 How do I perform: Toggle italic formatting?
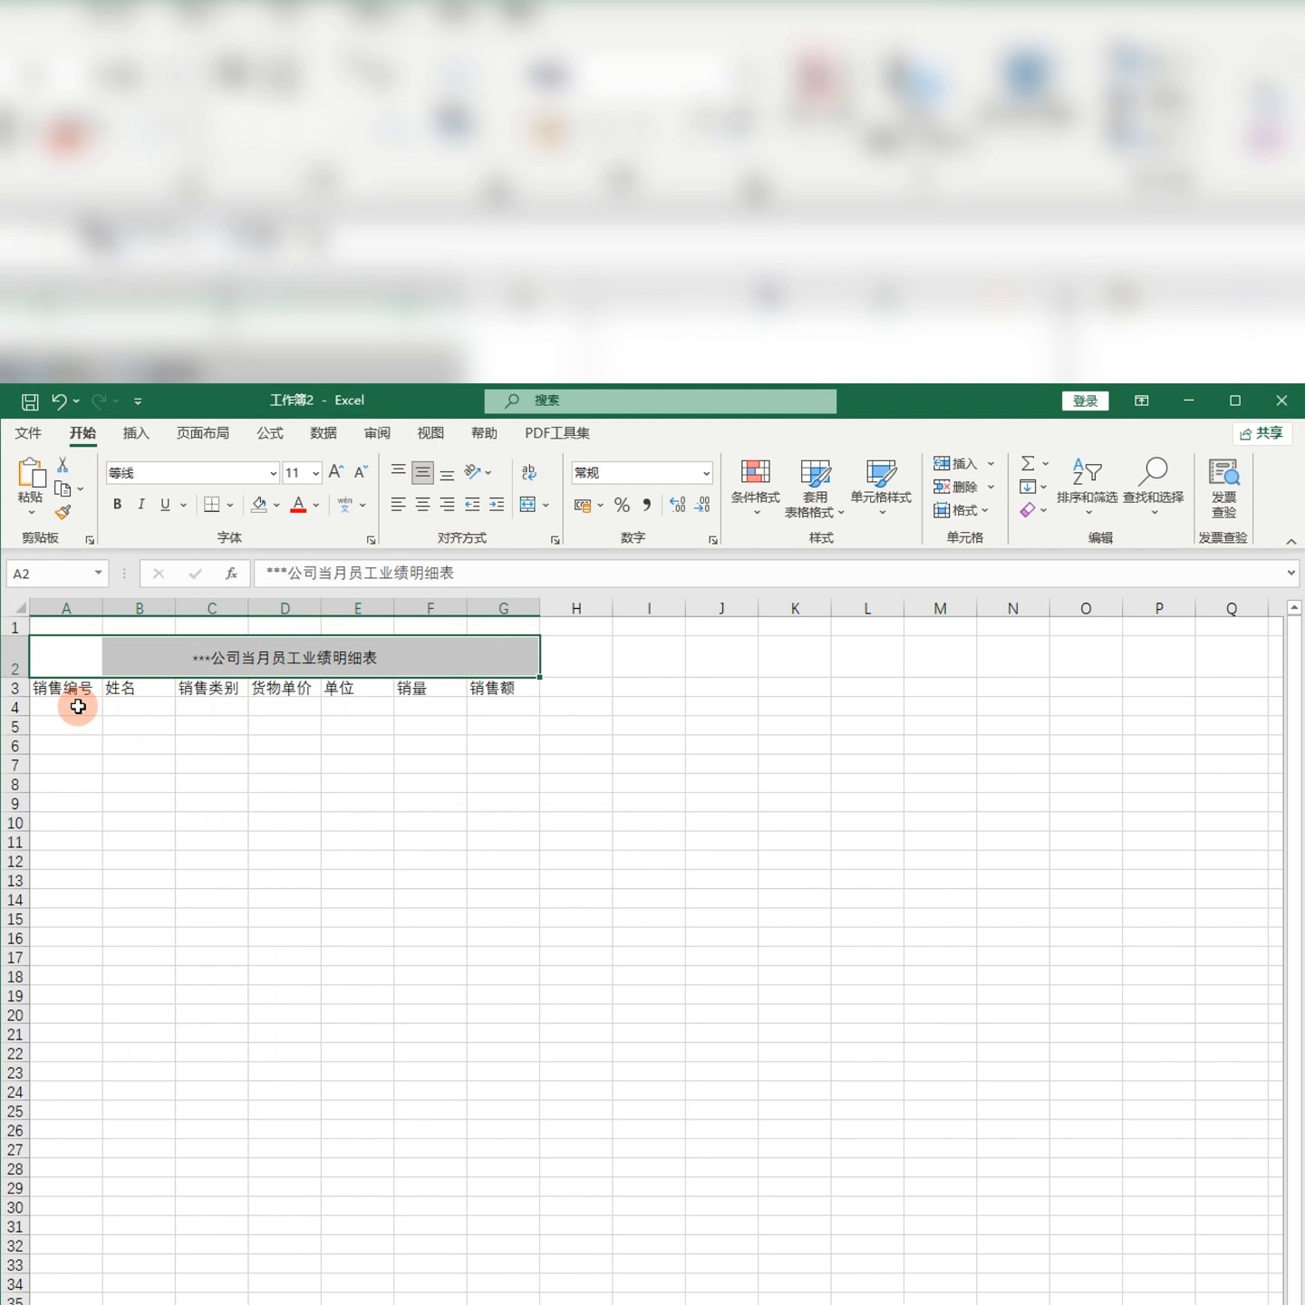pyautogui.click(x=141, y=505)
